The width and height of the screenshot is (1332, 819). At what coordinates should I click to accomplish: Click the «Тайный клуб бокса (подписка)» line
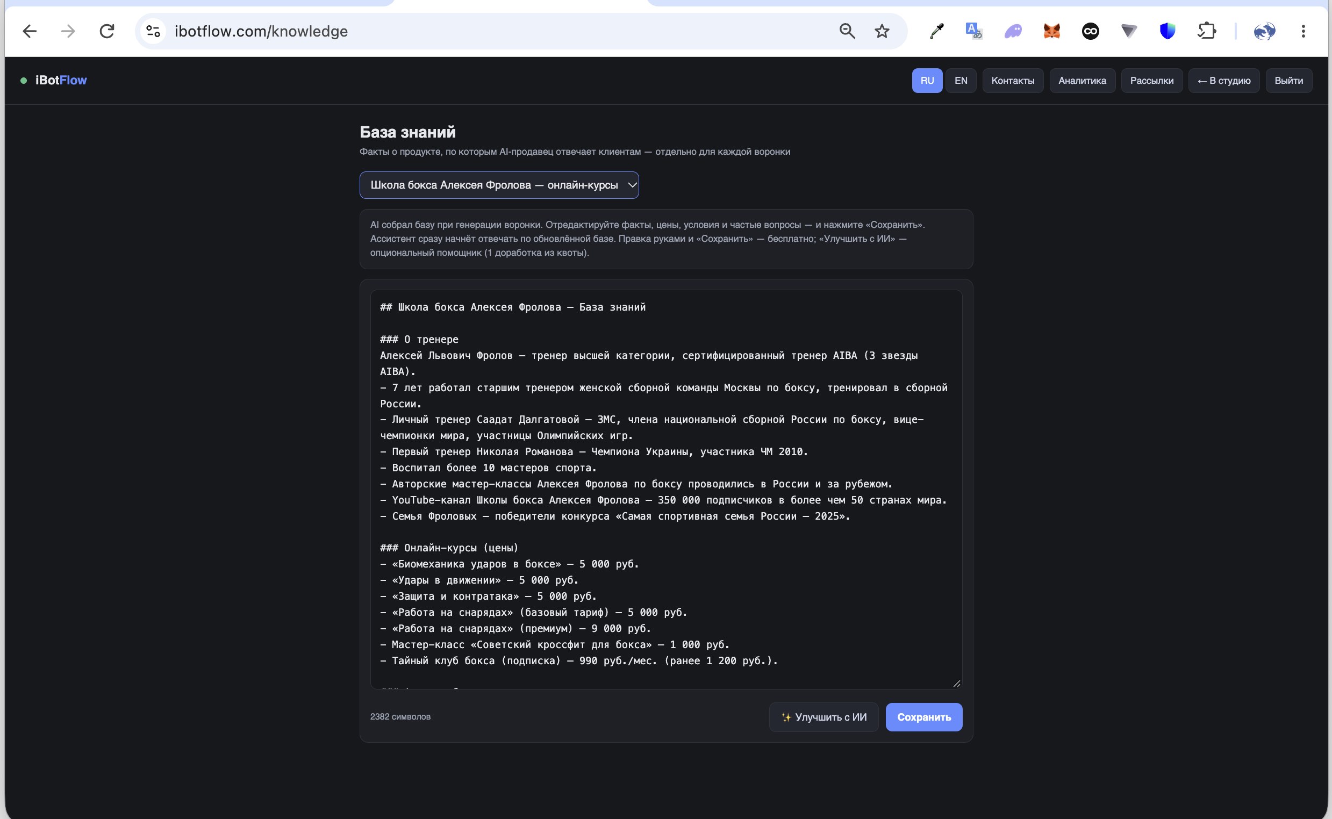[x=579, y=661]
